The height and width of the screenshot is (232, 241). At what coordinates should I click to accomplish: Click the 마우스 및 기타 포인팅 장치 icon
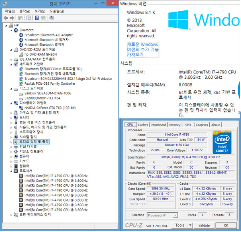16,113
